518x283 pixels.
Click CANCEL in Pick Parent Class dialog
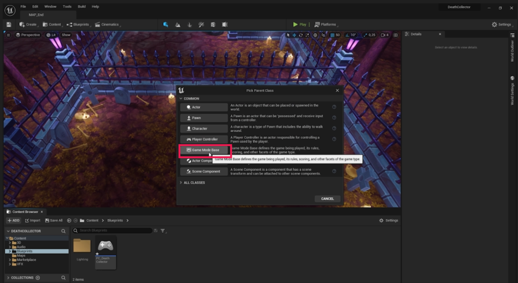pos(328,198)
